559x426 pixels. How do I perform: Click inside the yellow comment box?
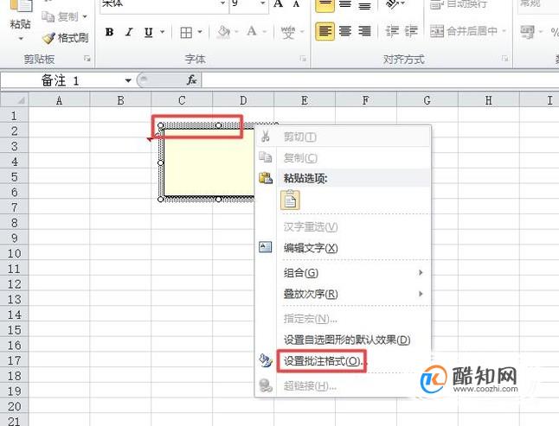[x=209, y=162]
